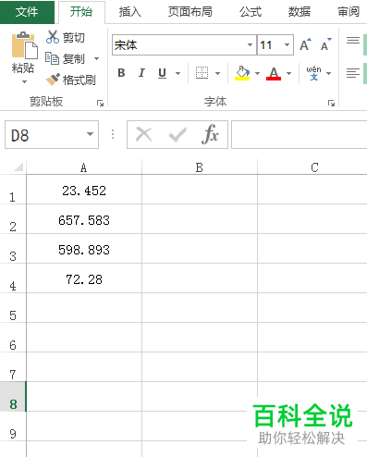
Task: Increase font size with large A icon
Action: point(305,45)
